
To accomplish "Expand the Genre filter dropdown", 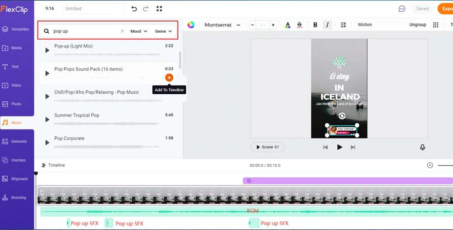I will point(163,31).
